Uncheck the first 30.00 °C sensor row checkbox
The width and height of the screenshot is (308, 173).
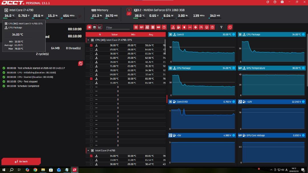(91, 45)
